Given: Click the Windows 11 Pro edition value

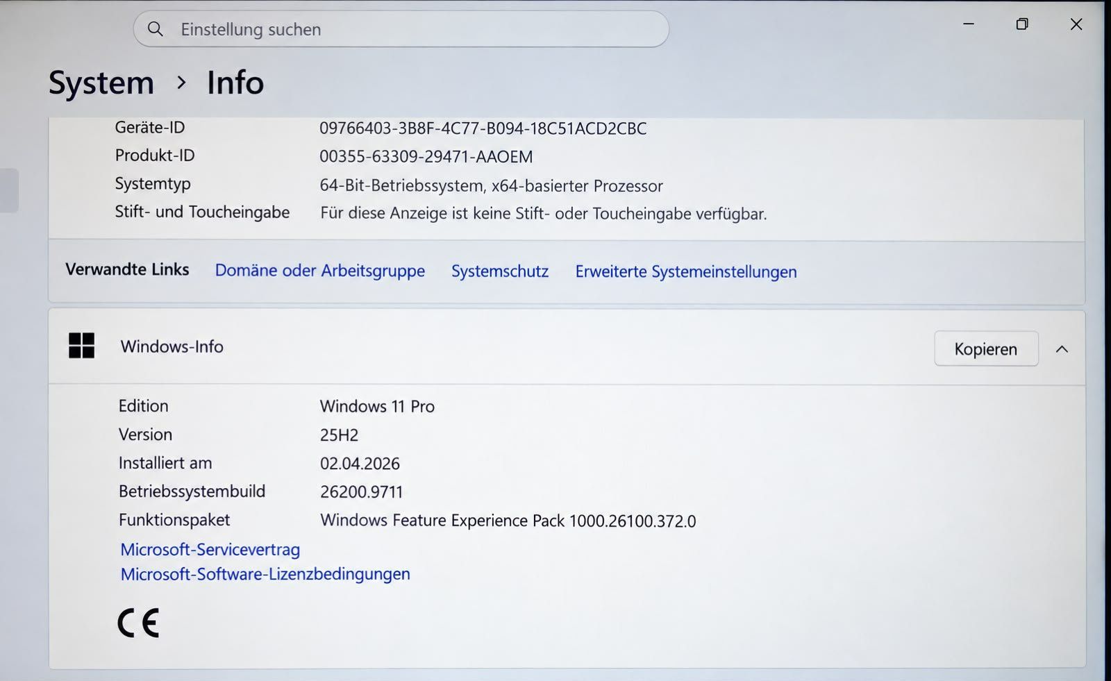Looking at the screenshot, I should coord(377,406).
